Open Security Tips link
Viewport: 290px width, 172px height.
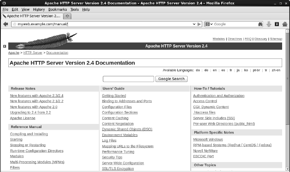(x=112, y=157)
